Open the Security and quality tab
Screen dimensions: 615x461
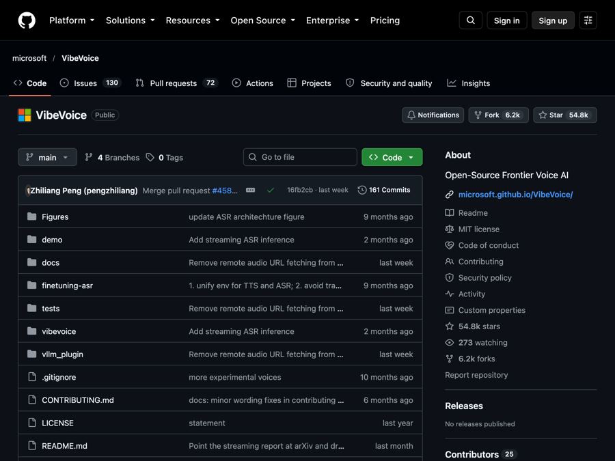click(x=389, y=83)
